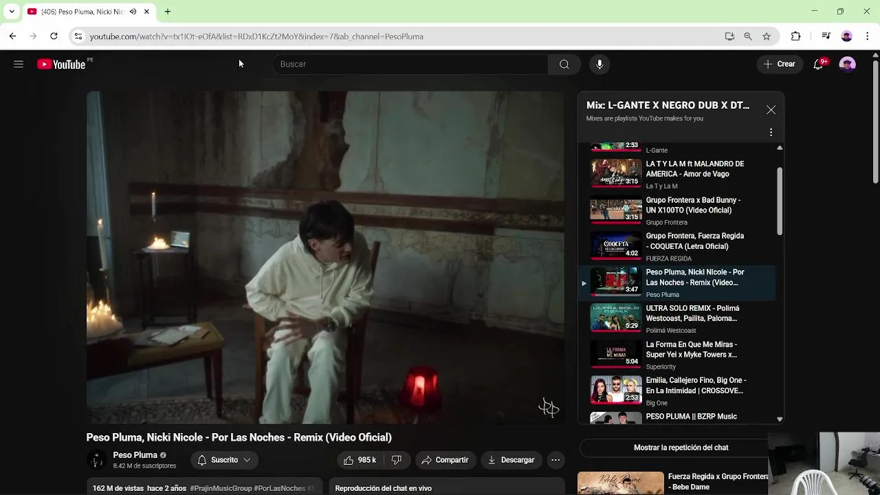
Task: Play UN X100TO from playlist
Action: tap(677, 210)
